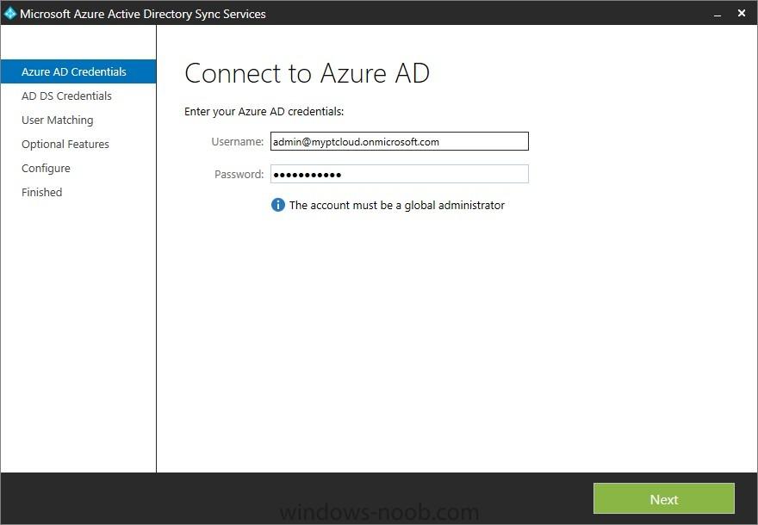Jump to the Finished step
The height and width of the screenshot is (525, 758).
coord(42,192)
